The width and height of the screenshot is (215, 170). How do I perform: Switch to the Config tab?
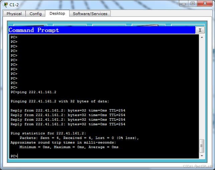35,14
